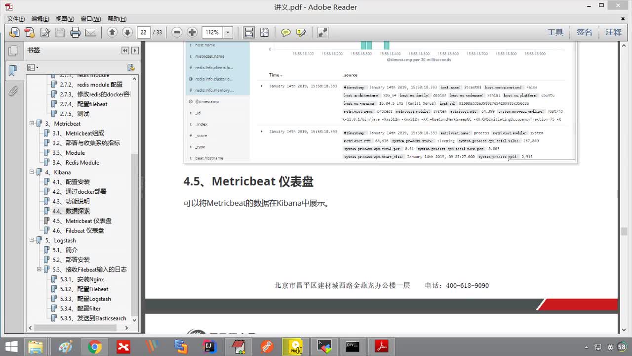Zoom in with plus button
The height and width of the screenshot is (356, 632).
tap(192, 32)
